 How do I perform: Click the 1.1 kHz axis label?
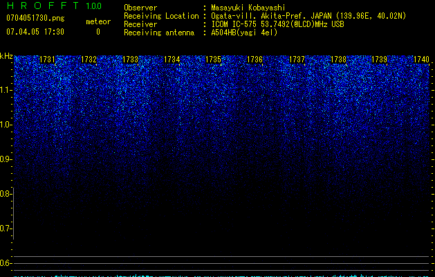pos(6,90)
